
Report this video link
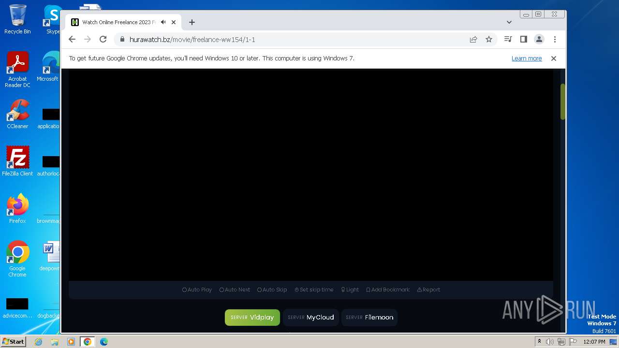pyautogui.click(x=428, y=290)
